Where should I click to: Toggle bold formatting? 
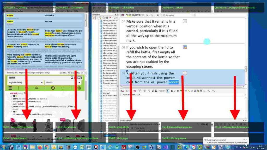pos(172,91)
